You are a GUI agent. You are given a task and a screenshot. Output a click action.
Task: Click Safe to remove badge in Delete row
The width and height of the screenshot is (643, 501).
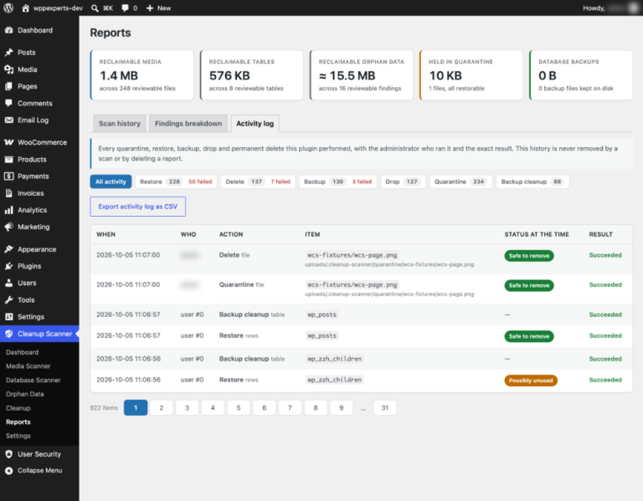(x=529, y=256)
